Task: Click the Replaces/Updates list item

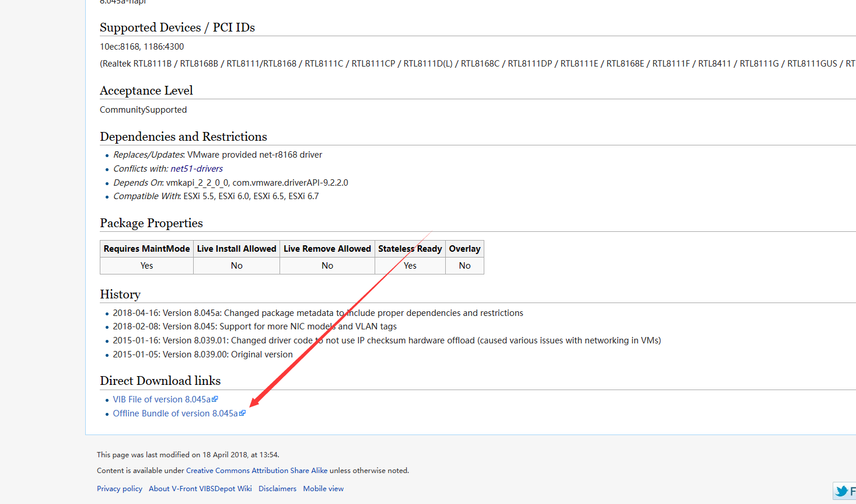Action: [218, 155]
